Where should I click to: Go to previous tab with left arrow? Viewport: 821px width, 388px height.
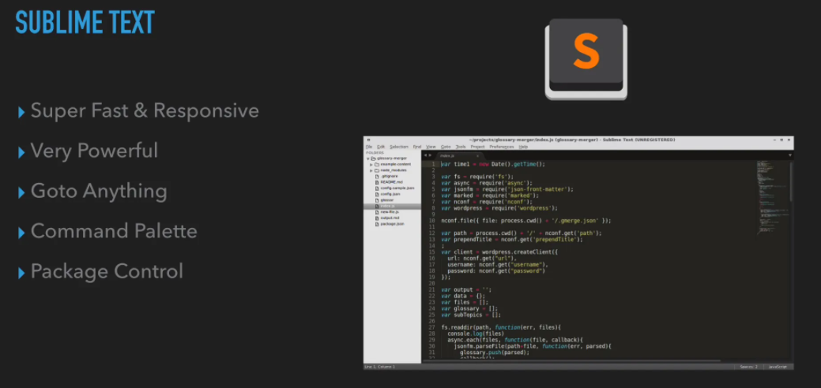[425, 156]
